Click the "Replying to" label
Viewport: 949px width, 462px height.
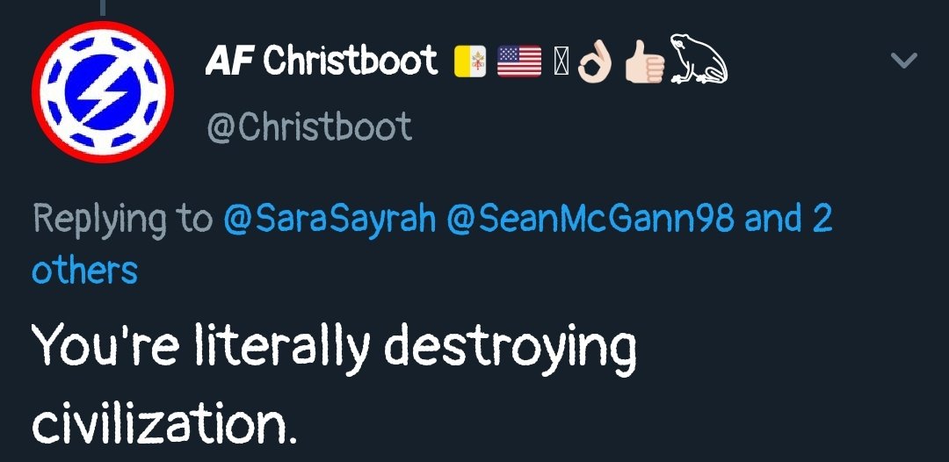(x=124, y=220)
